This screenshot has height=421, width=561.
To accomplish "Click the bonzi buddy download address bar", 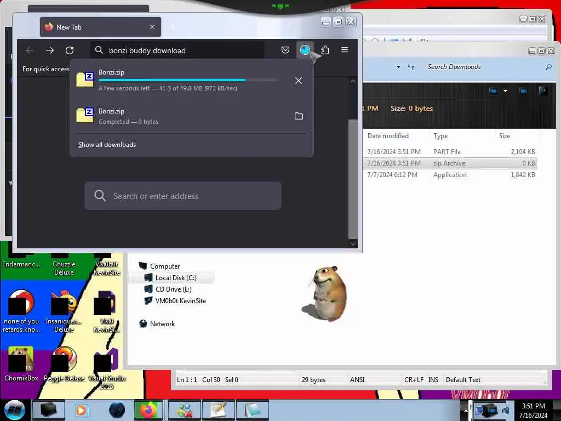I will point(178,50).
